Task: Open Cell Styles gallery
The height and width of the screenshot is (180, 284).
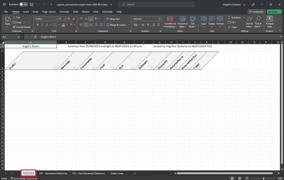Action: tap(192, 22)
